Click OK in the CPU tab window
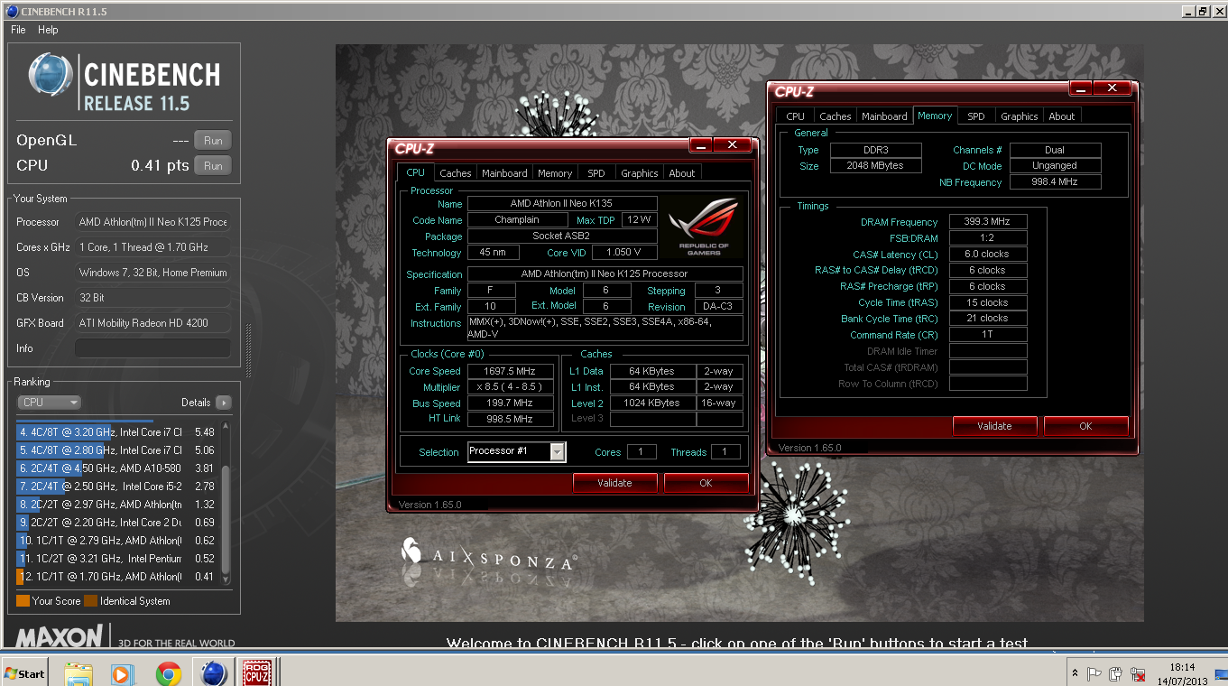Viewport: 1228px width, 686px height. pyautogui.click(x=706, y=483)
